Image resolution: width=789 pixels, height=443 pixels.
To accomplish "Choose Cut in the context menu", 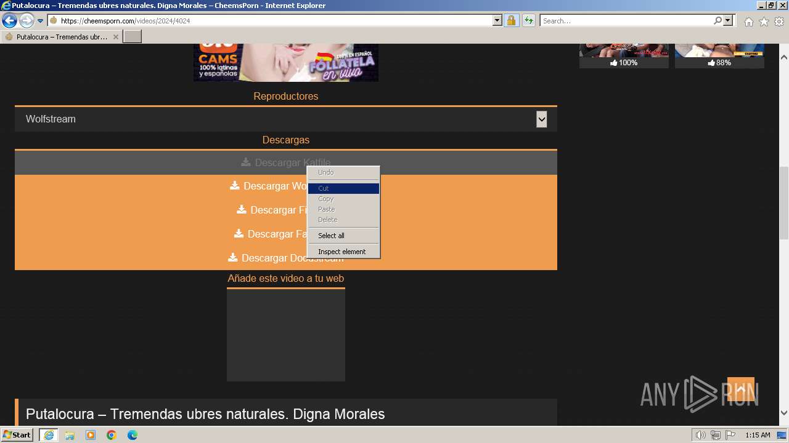I will (x=343, y=188).
